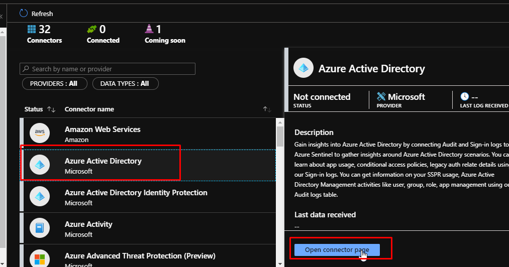Screen dimensions: 509x267
Task: Sort connectors by Status column arrows
Action: (x=51, y=109)
